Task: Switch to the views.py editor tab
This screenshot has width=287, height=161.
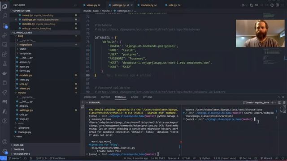Action: pos(91,5)
